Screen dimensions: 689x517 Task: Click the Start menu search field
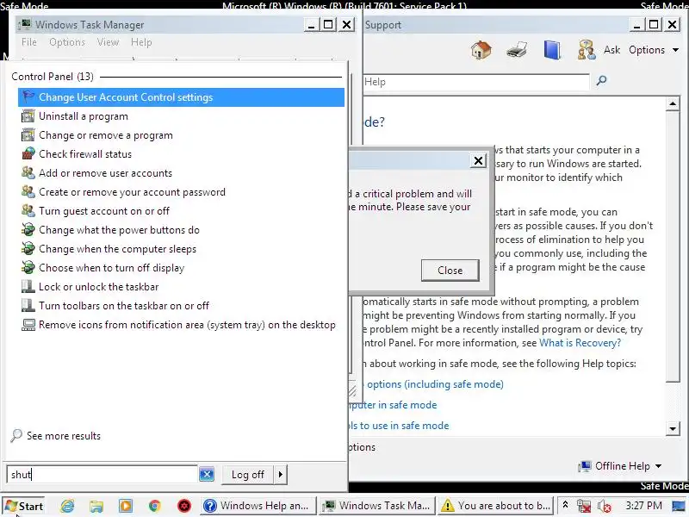(x=102, y=475)
